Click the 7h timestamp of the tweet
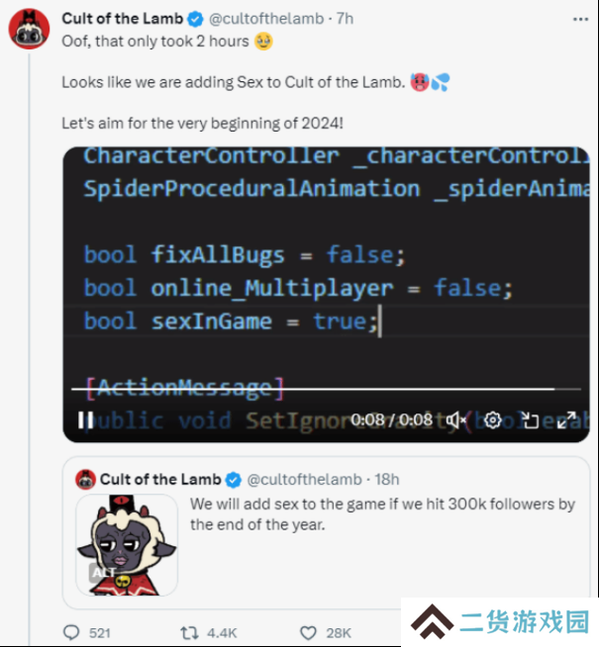 click(x=345, y=19)
